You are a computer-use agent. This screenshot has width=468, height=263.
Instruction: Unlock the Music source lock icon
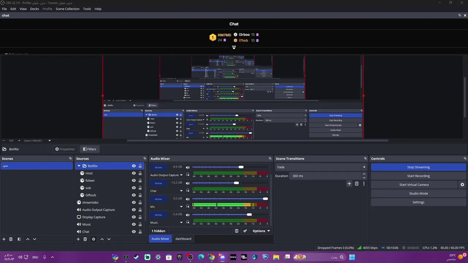pyautogui.click(x=140, y=224)
